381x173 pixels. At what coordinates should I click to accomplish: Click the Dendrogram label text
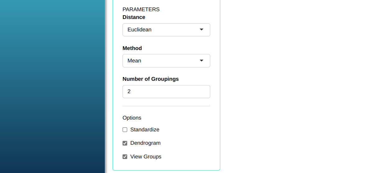145,143
